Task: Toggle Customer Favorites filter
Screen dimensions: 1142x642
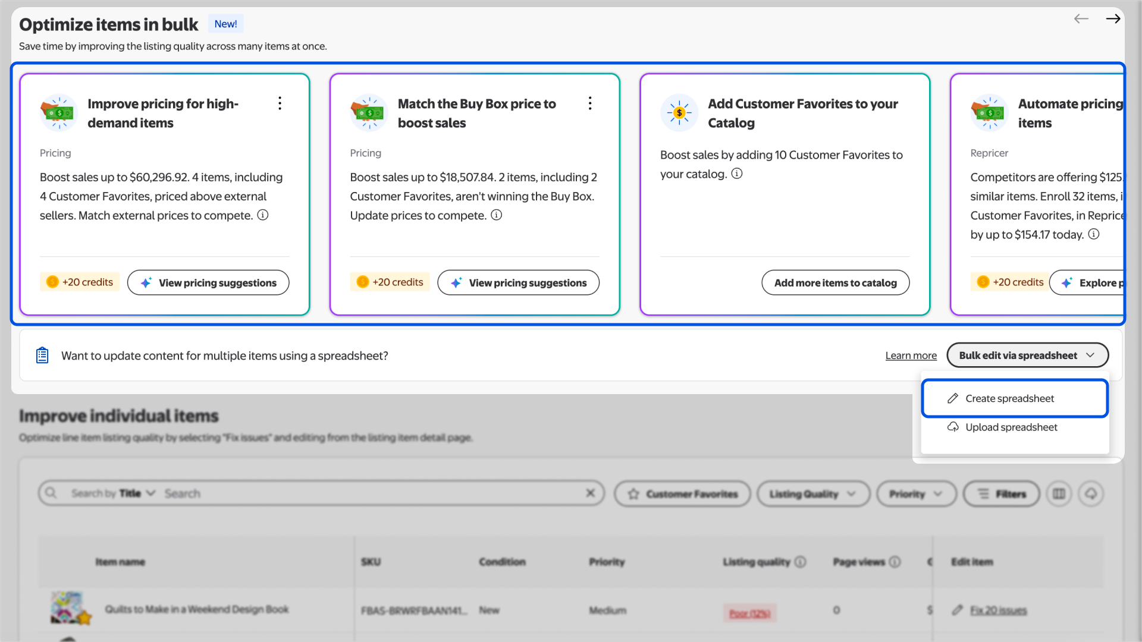Action: pos(682,493)
